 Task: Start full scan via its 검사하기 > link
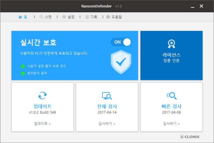pyautogui.click(x=107, y=124)
